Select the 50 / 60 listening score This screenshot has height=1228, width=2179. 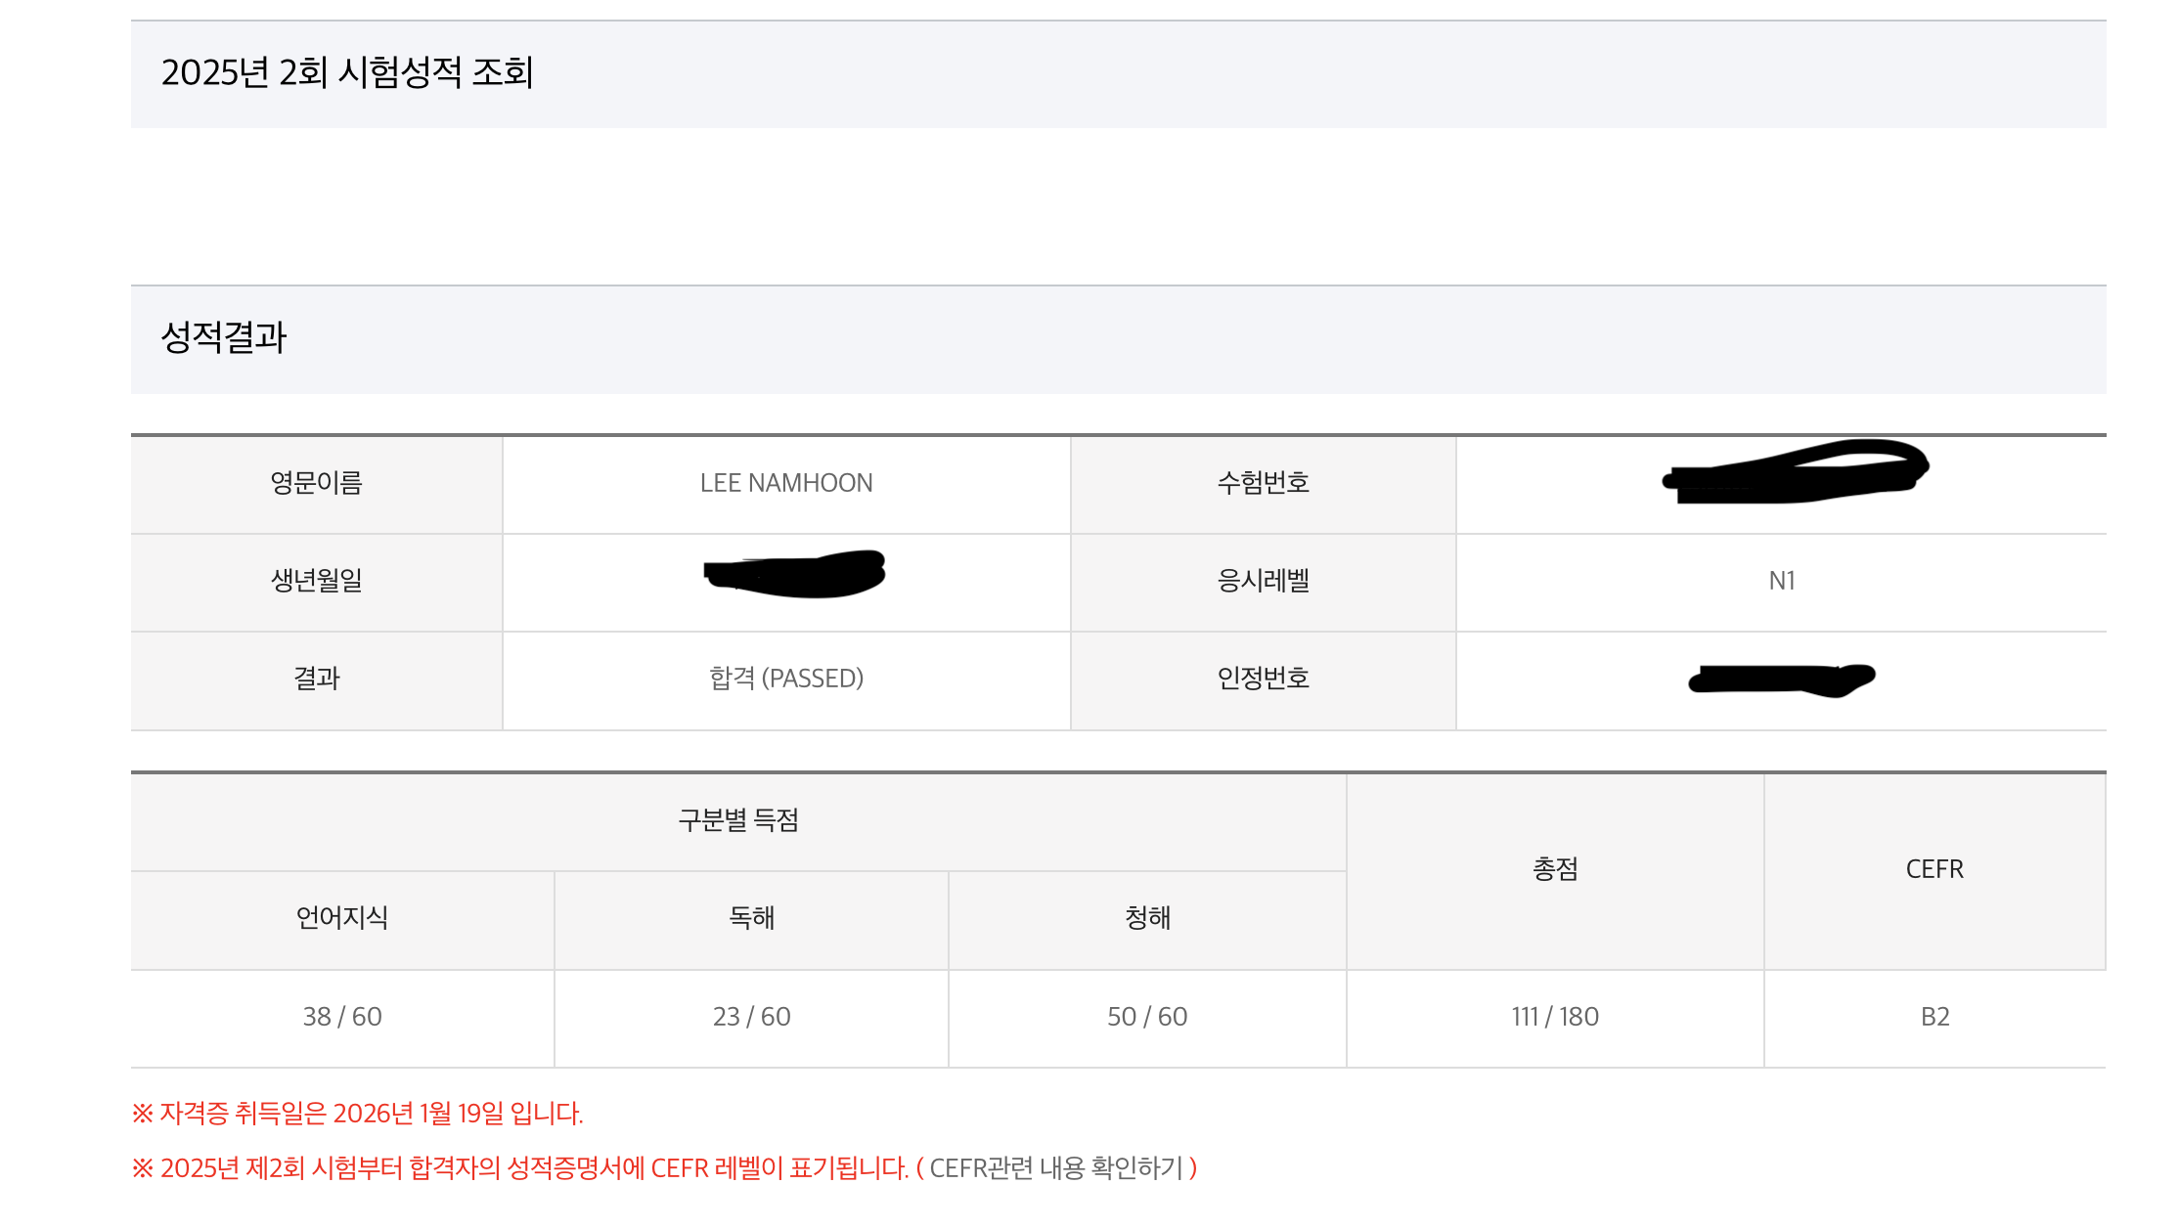[x=1147, y=1017]
